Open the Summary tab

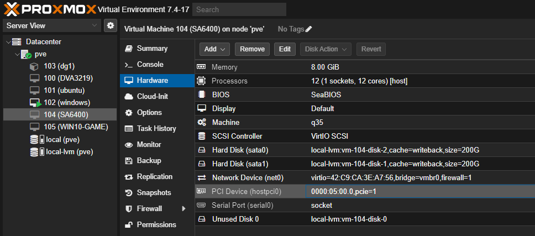pyautogui.click(x=157, y=49)
